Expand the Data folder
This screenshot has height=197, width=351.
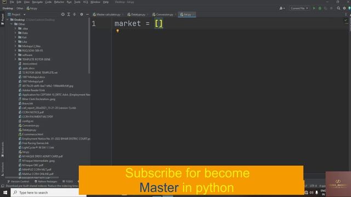[x=15, y=33]
